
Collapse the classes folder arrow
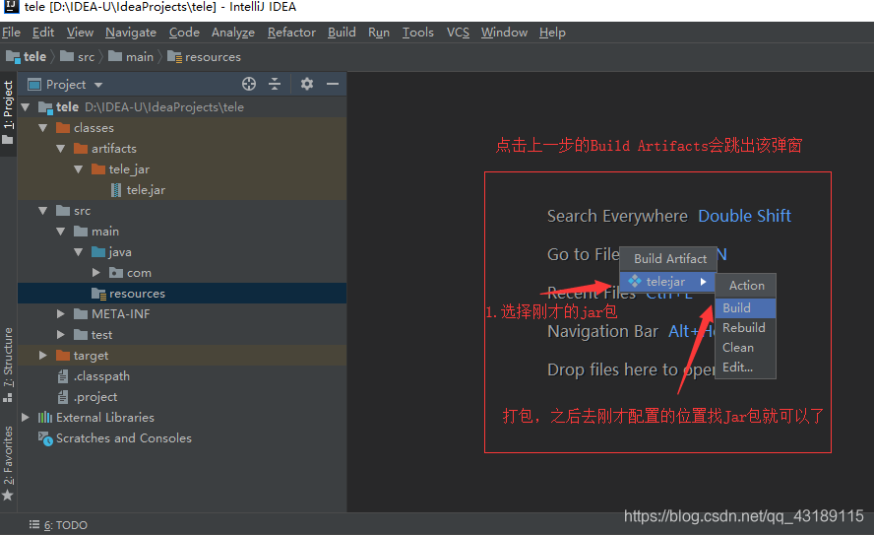[x=43, y=128]
